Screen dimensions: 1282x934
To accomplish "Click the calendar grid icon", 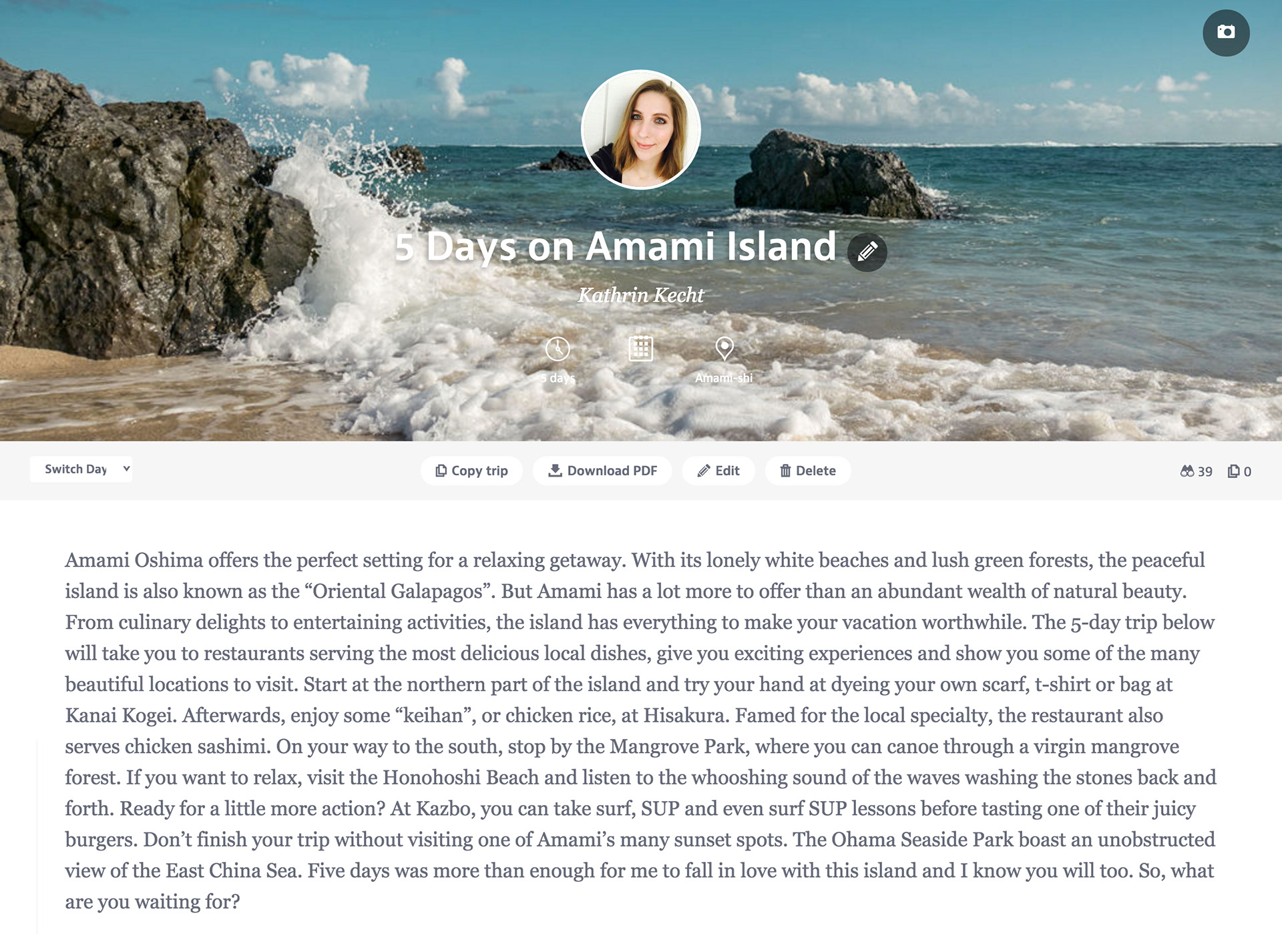I will pyautogui.click(x=640, y=348).
